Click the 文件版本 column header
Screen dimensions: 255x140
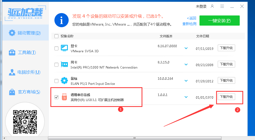166,36
